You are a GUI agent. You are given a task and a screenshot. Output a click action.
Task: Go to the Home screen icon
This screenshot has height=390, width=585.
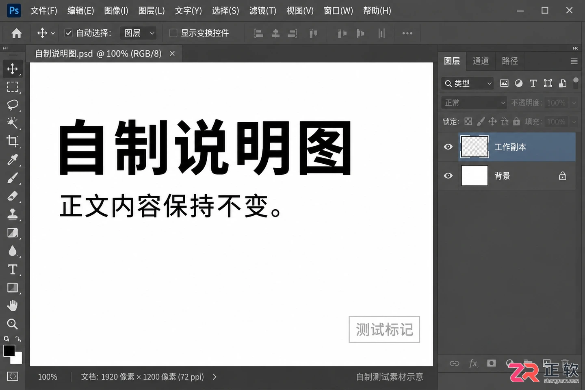click(x=16, y=33)
